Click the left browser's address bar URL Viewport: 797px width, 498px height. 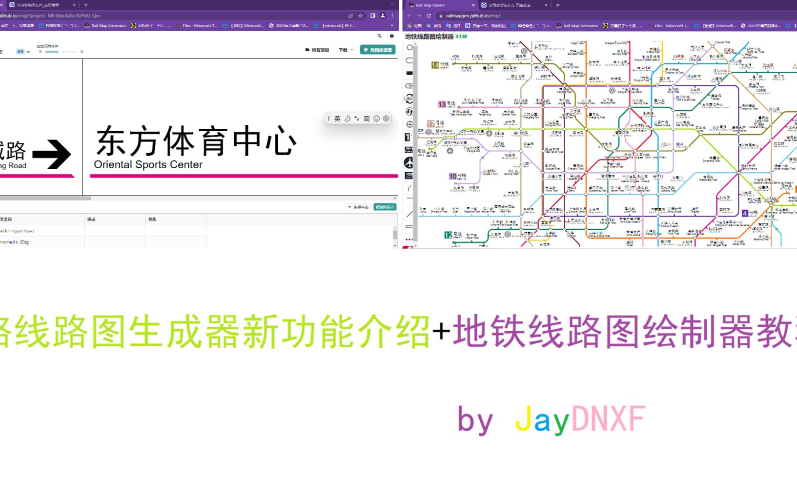[50, 16]
